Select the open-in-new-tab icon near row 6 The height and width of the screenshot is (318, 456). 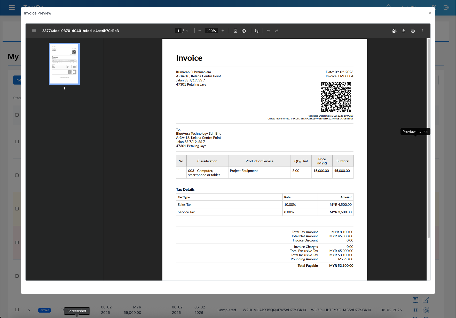click(x=426, y=300)
